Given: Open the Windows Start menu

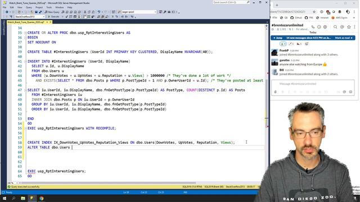Looking at the screenshot, I should click(x=4, y=198).
